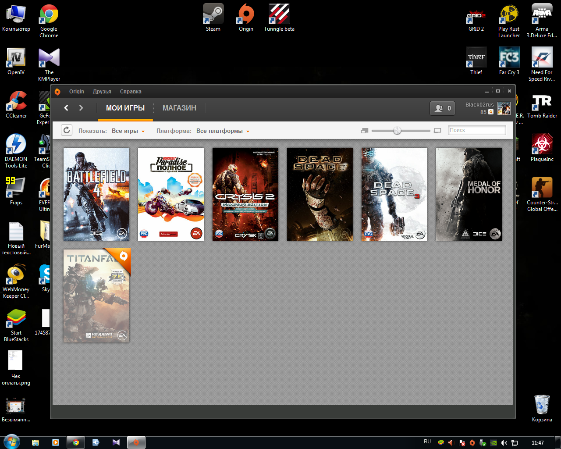Click the Origin forward navigation arrow
This screenshot has height=449, width=561.
click(x=81, y=108)
